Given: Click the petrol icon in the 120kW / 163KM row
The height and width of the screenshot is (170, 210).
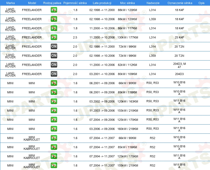Looking at the screenshot, I should 54,101.
